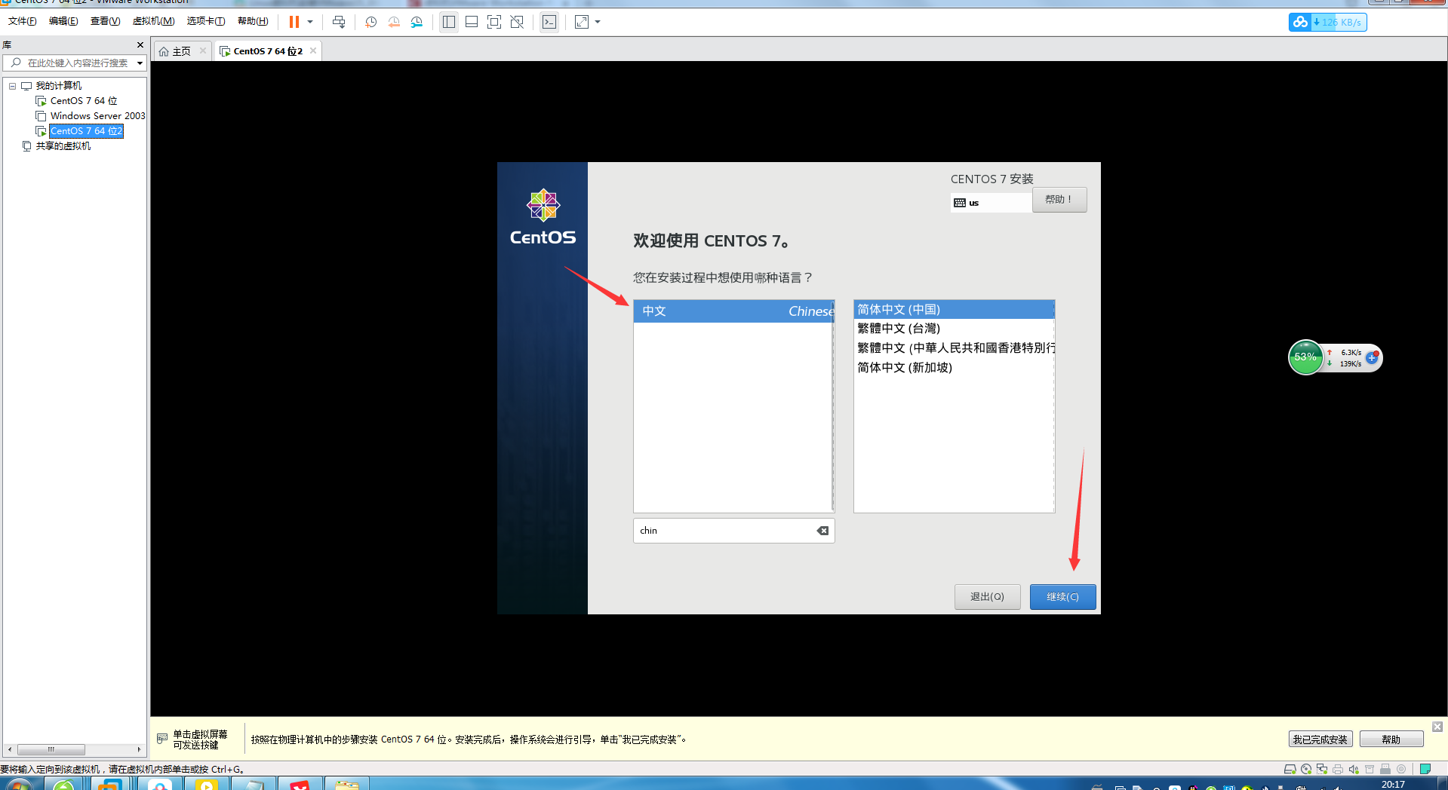Click the stretch guest display icon
Image resolution: width=1448 pixels, height=790 pixels.
(x=582, y=22)
